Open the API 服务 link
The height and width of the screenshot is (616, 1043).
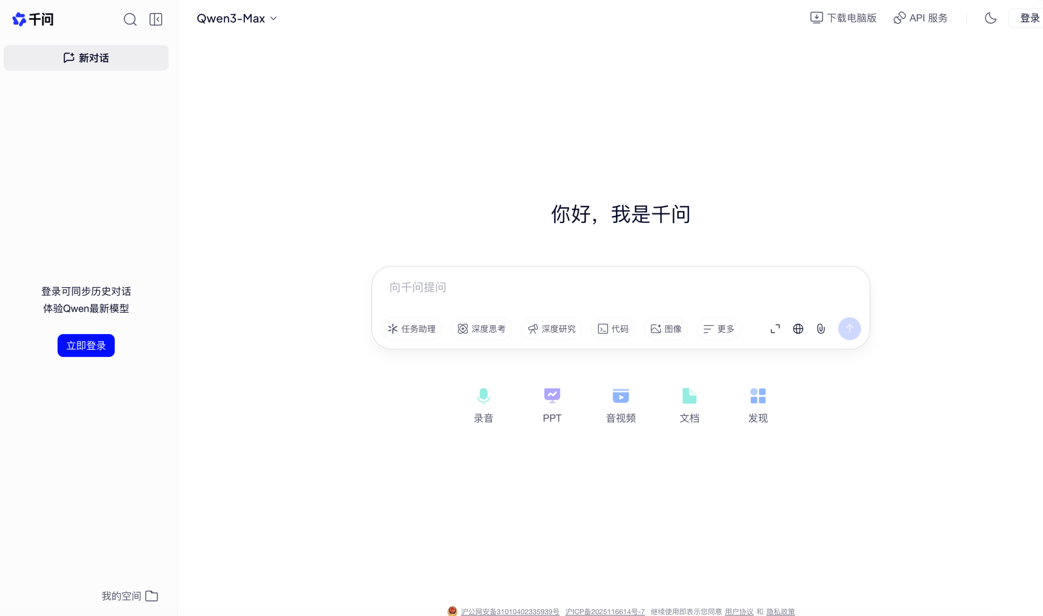921,18
